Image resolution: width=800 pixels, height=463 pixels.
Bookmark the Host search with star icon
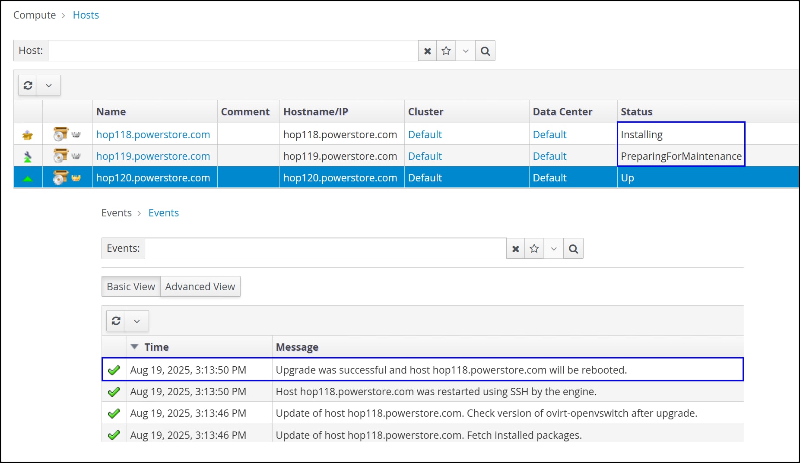tap(446, 51)
